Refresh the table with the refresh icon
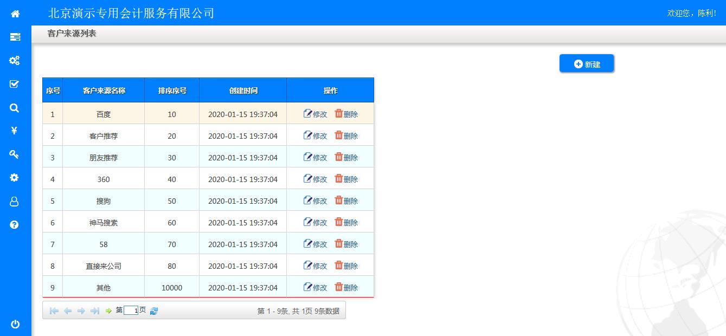726x336 pixels. click(x=154, y=311)
